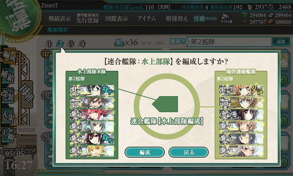Open 図鑑表示 in the top menu
The image size is (293, 176).
(117, 18)
